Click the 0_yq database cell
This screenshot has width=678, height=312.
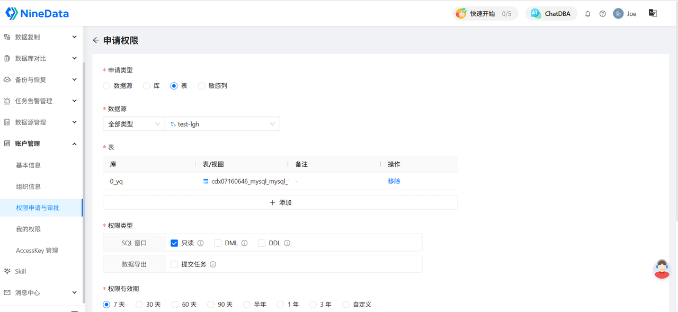(x=117, y=181)
